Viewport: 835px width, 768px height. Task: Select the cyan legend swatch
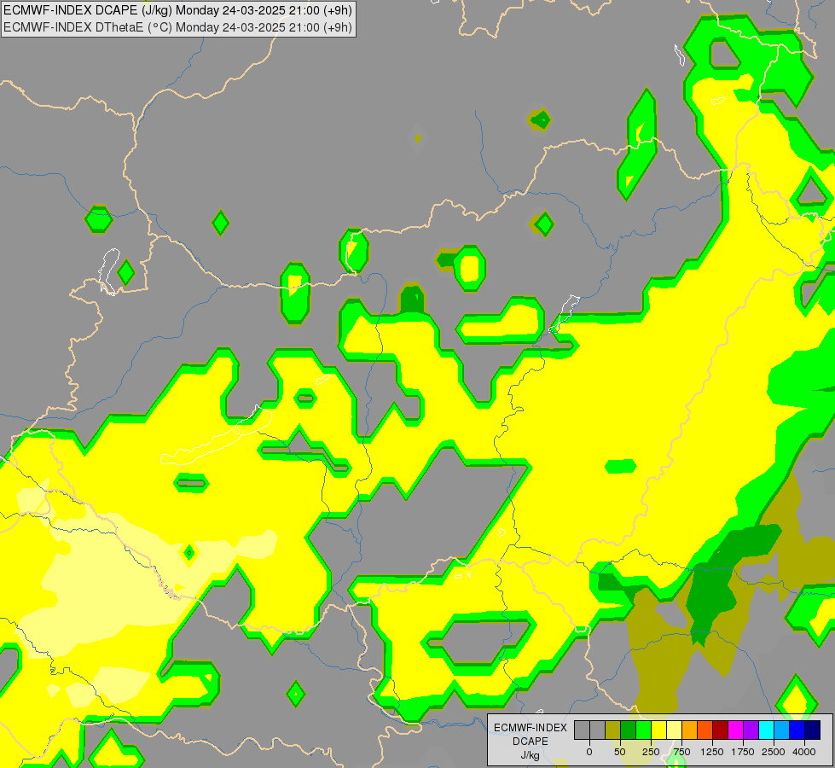766,730
